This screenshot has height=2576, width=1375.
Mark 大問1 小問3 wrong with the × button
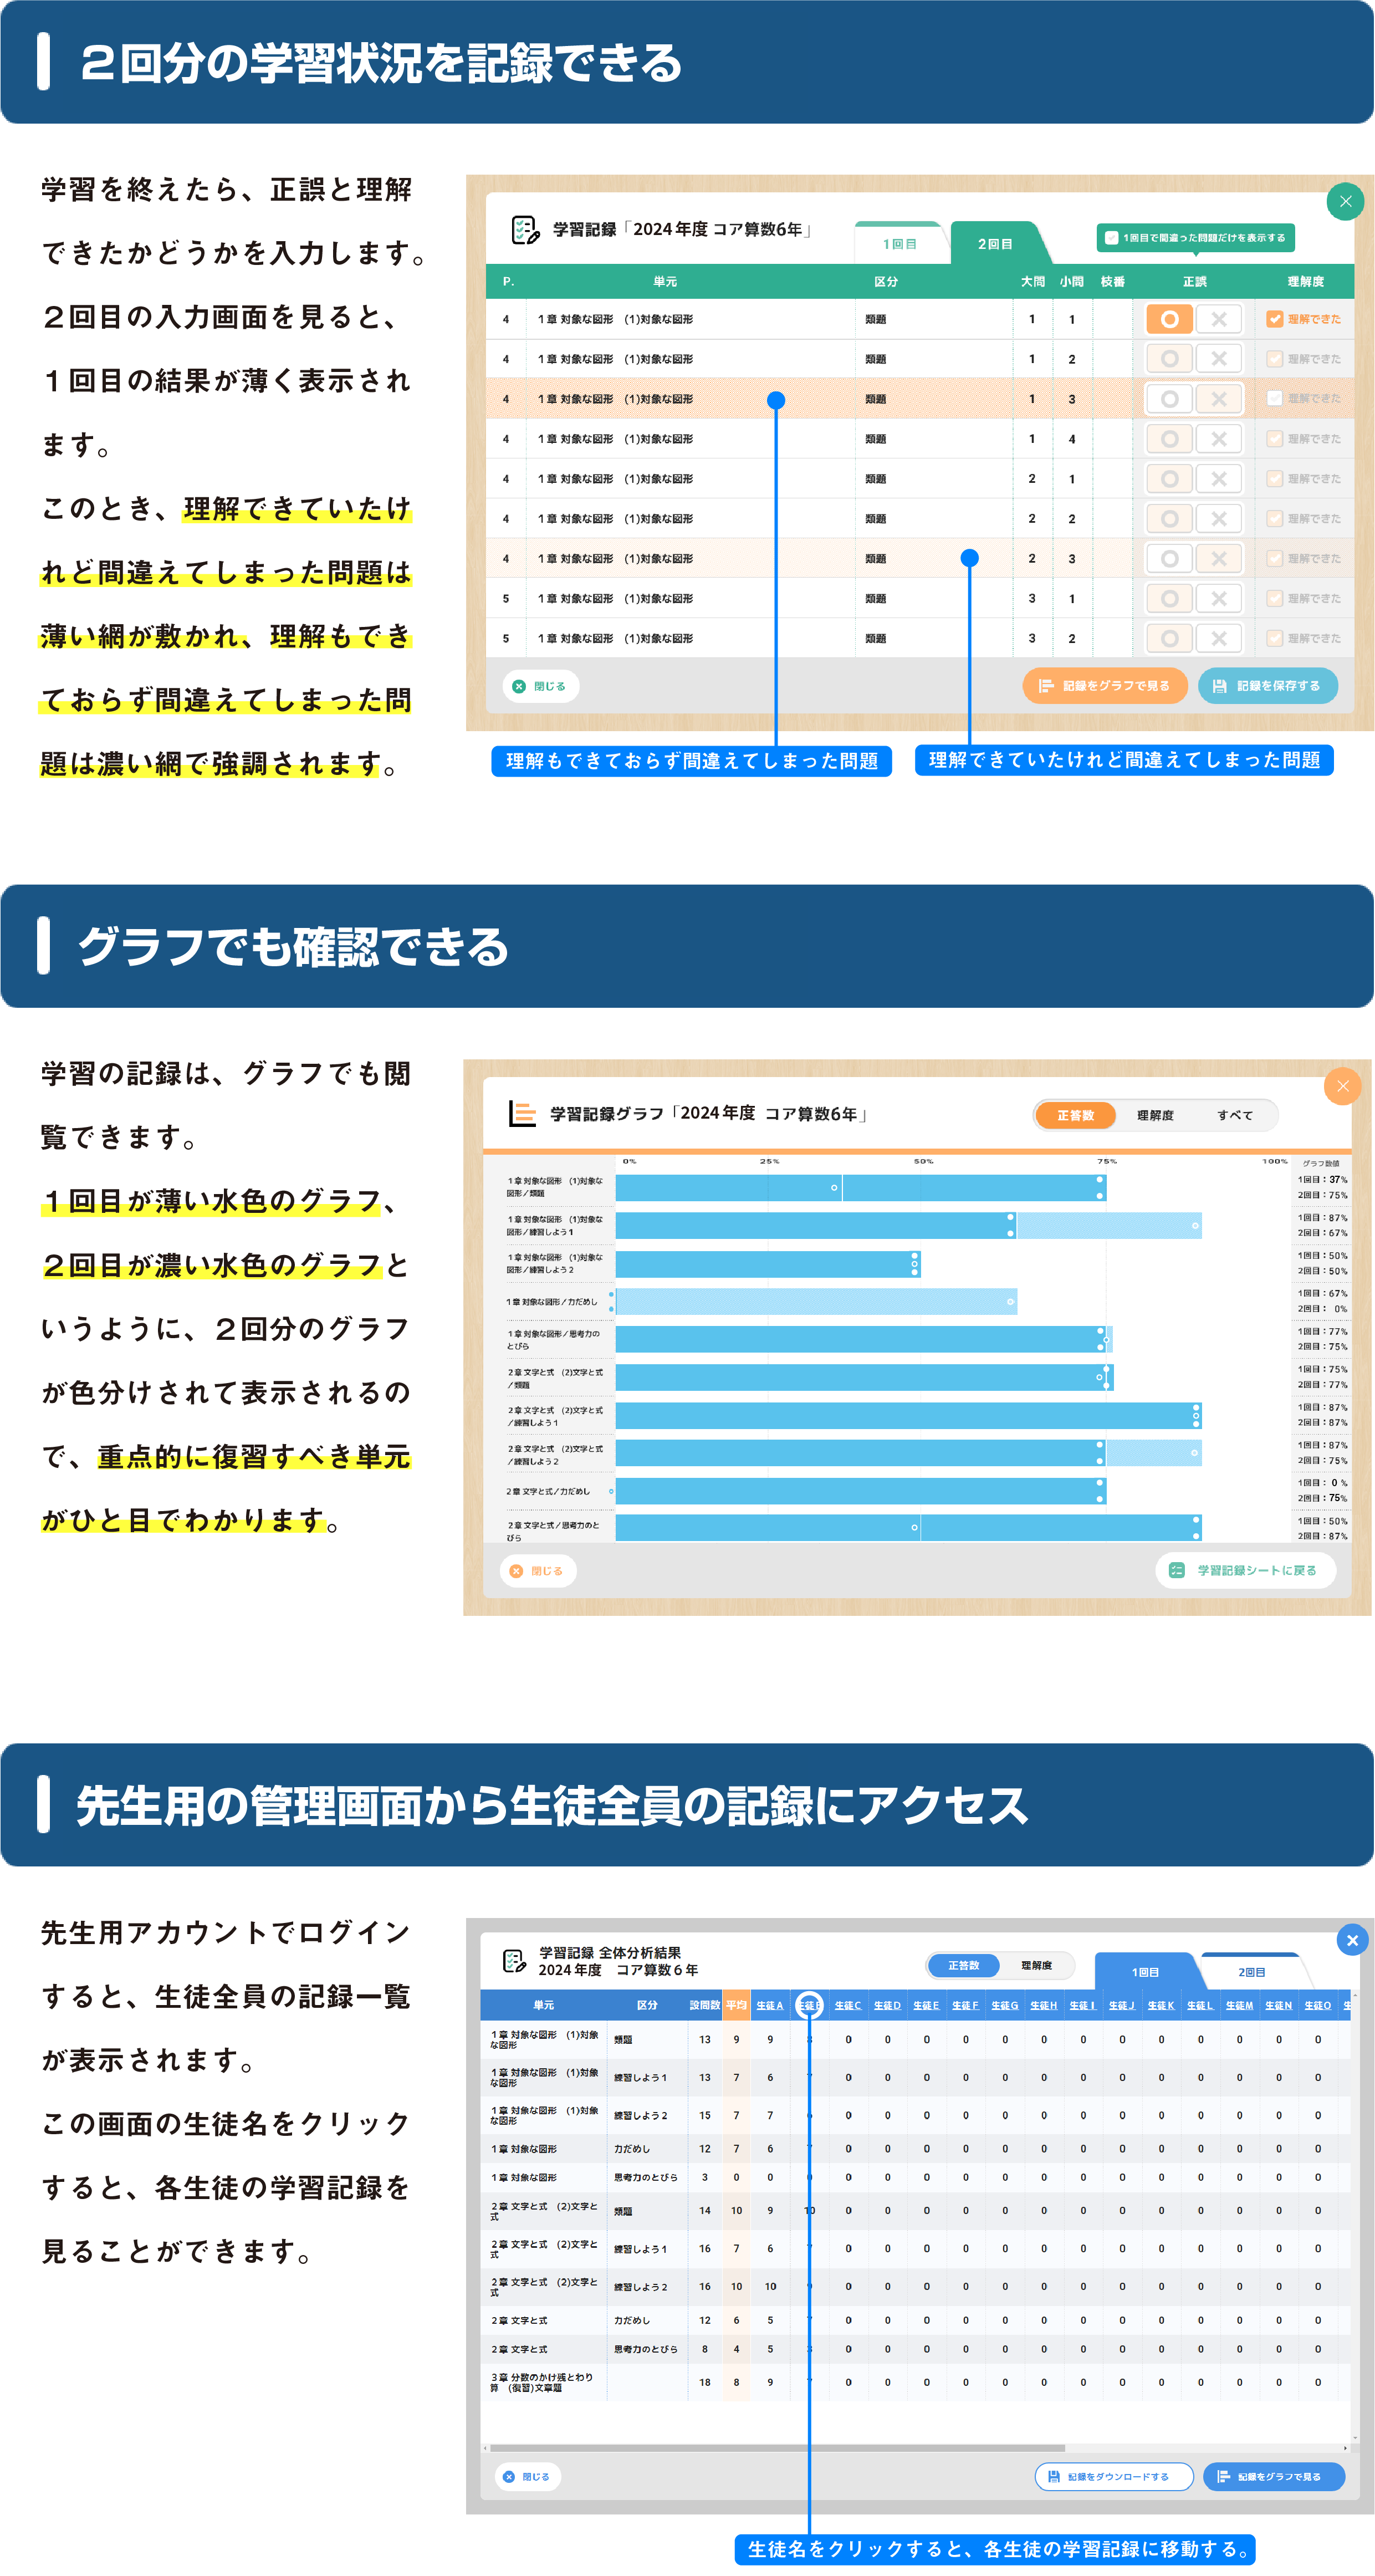coord(1219,399)
